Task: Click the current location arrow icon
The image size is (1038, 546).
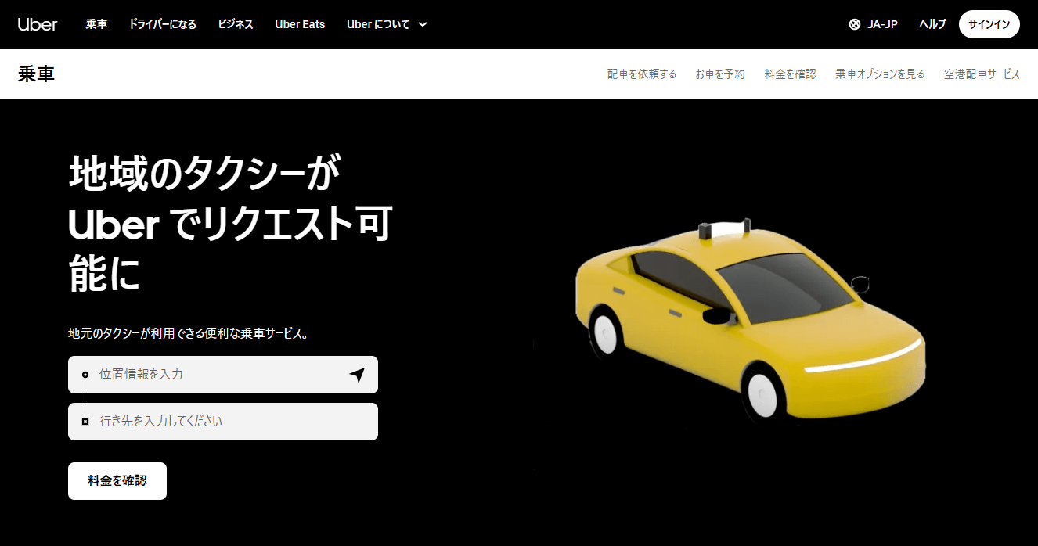Action: pyautogui.click(x=357, y=375)
